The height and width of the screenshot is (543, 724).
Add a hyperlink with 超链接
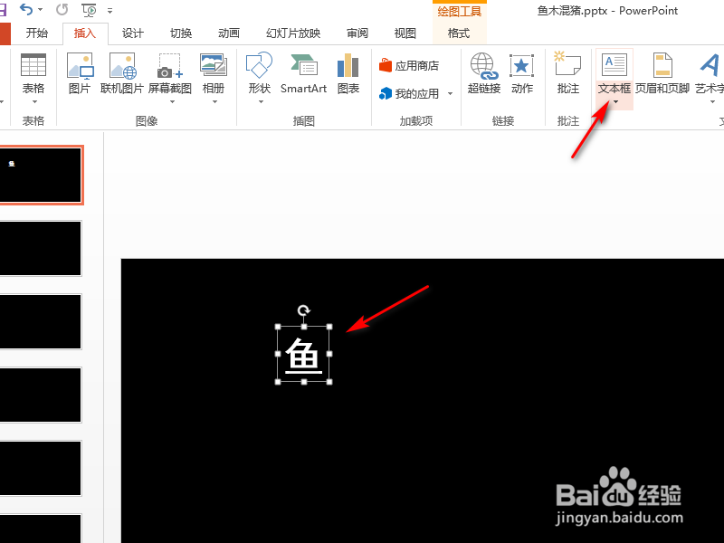(483, 72)
